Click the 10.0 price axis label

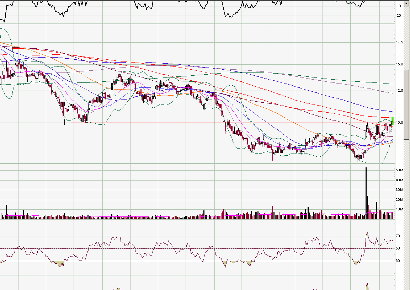(400, 123)
